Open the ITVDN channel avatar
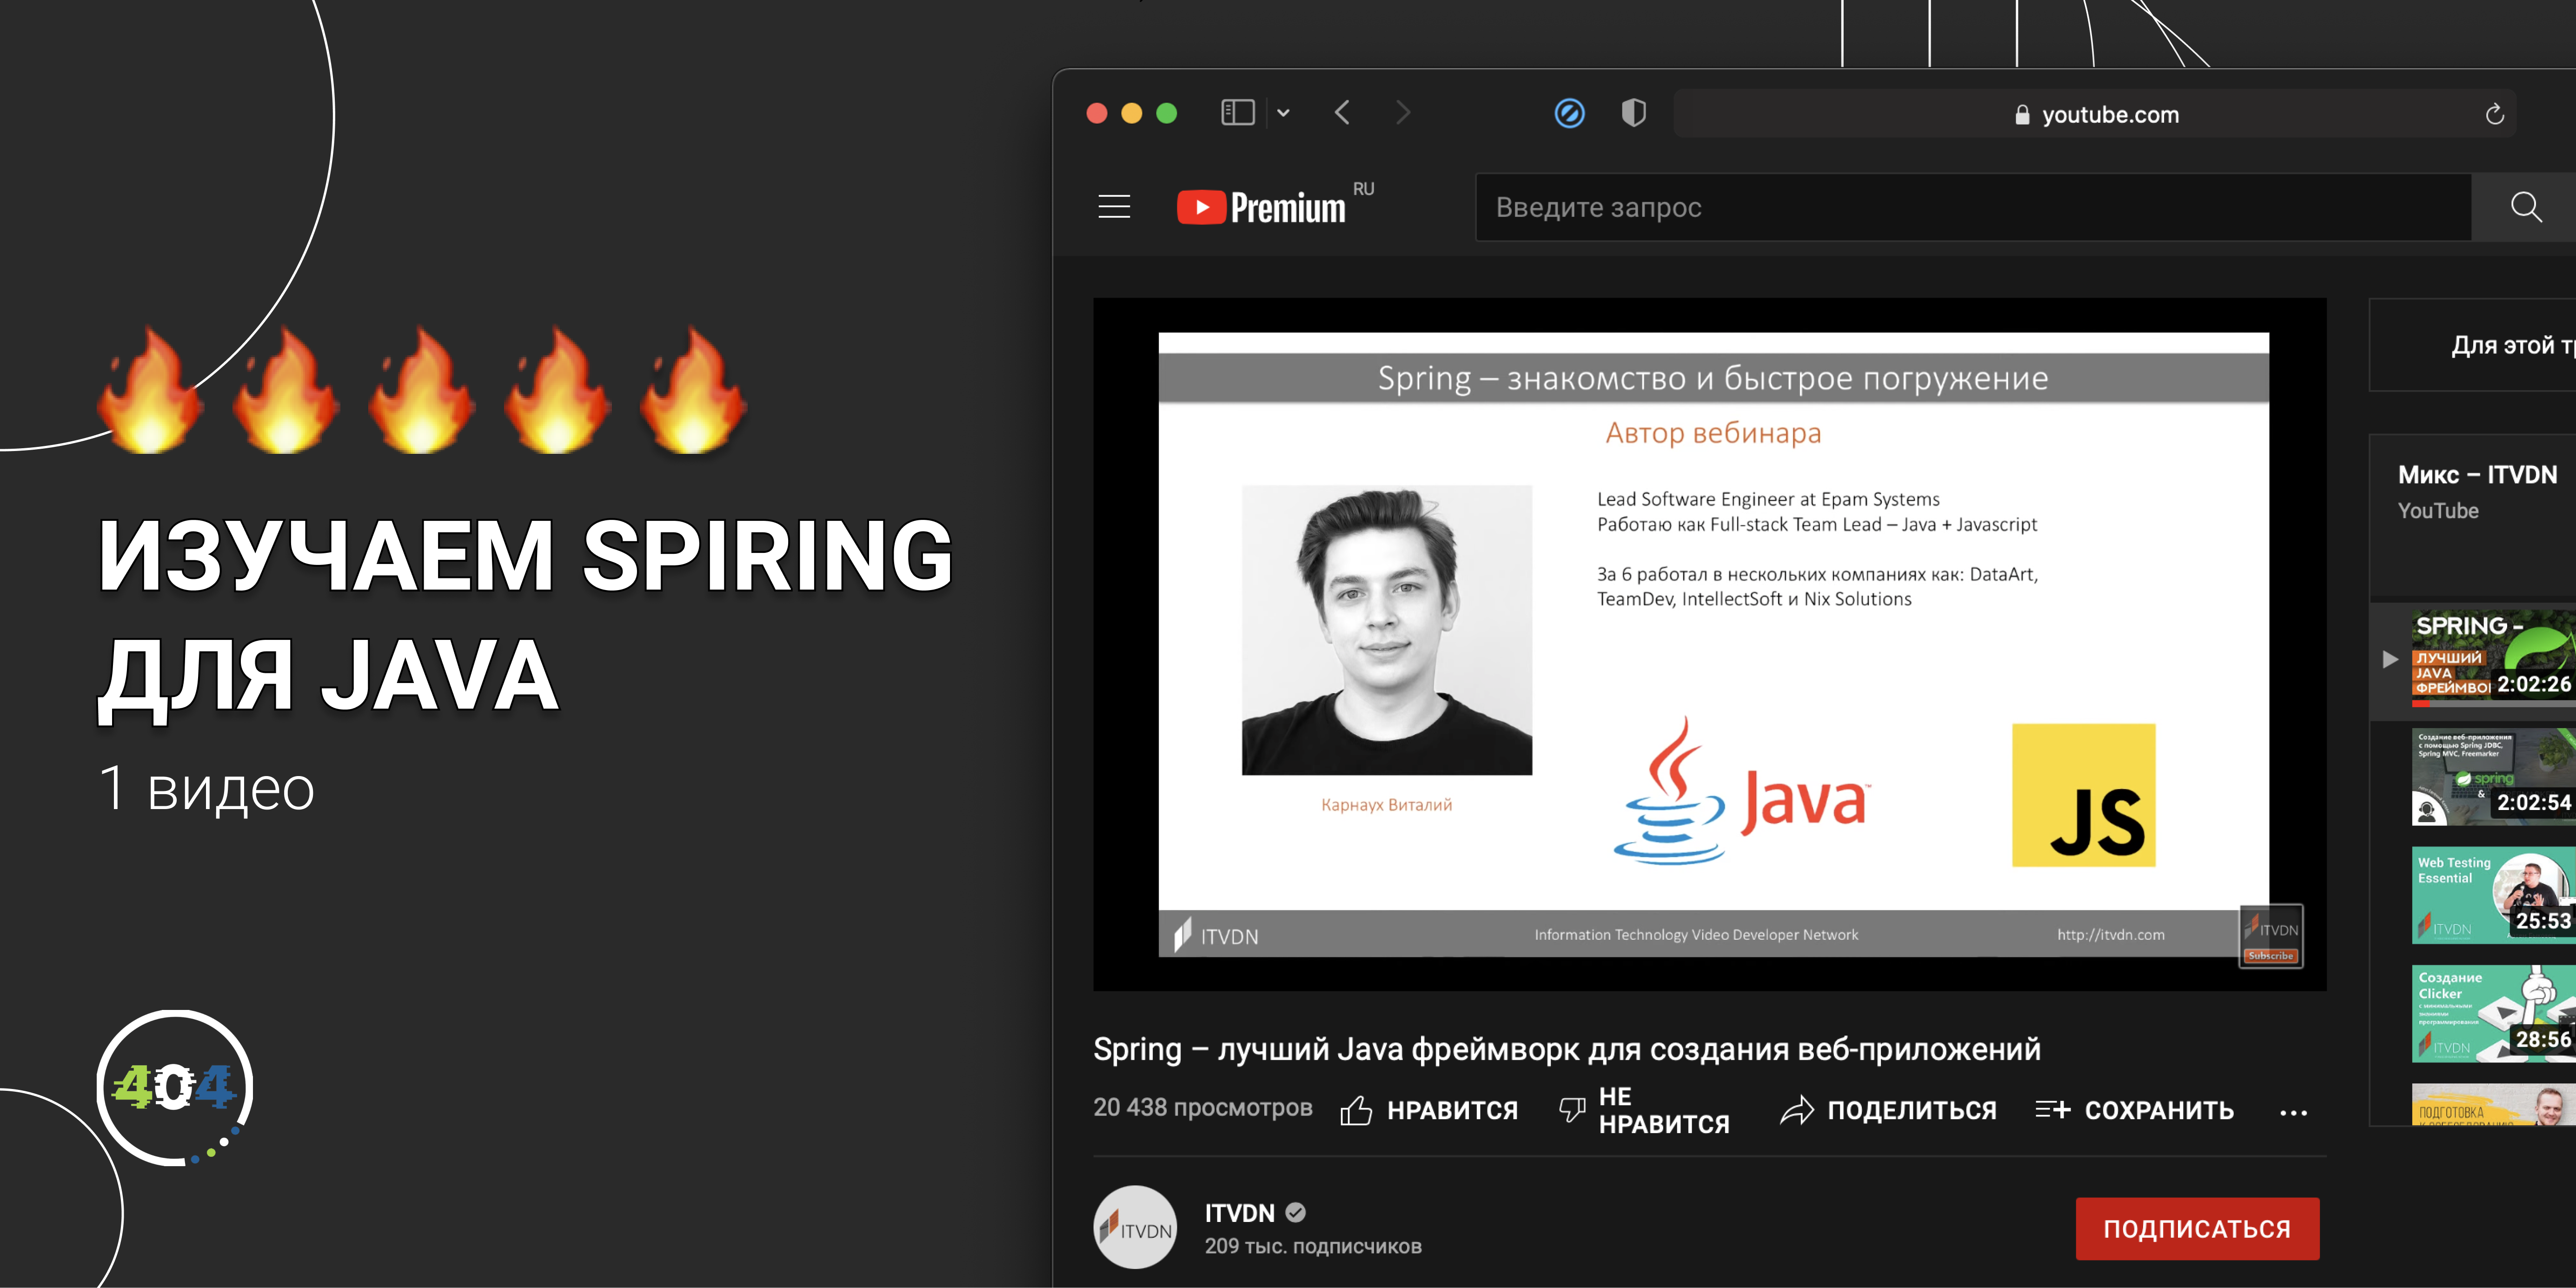The height and width of the screenshot is (1288, 2576). click(1135, 1227)
